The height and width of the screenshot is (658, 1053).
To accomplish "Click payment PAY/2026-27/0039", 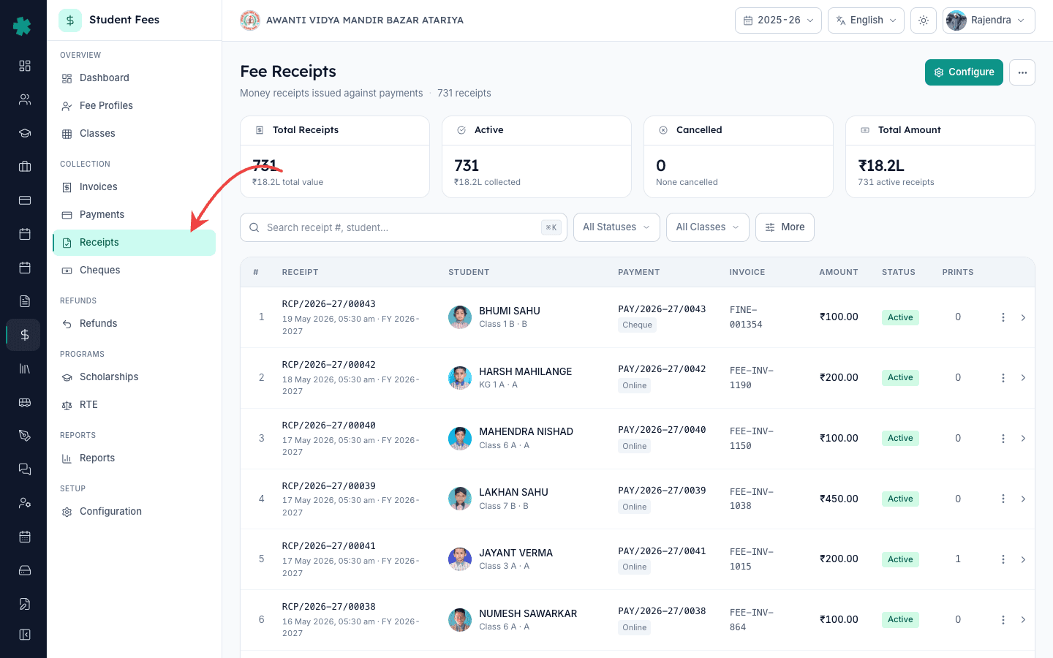I will tap(662, 491).
